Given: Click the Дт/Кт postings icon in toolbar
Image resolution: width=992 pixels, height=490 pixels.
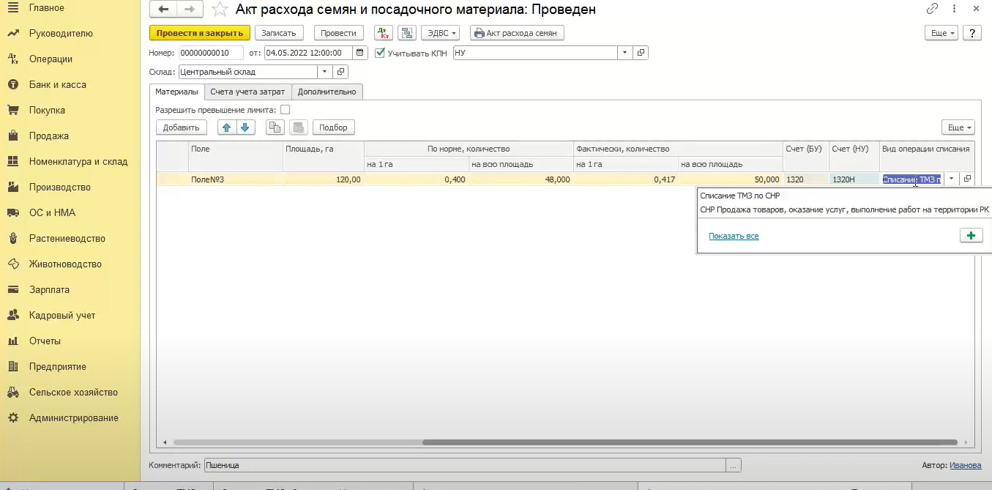Looking at the screenshot, I should (x=383, y=33).
